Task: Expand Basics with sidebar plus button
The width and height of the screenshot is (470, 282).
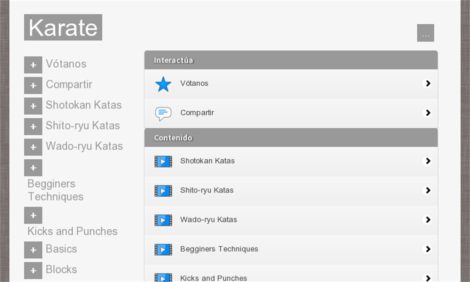Action: 33,250
